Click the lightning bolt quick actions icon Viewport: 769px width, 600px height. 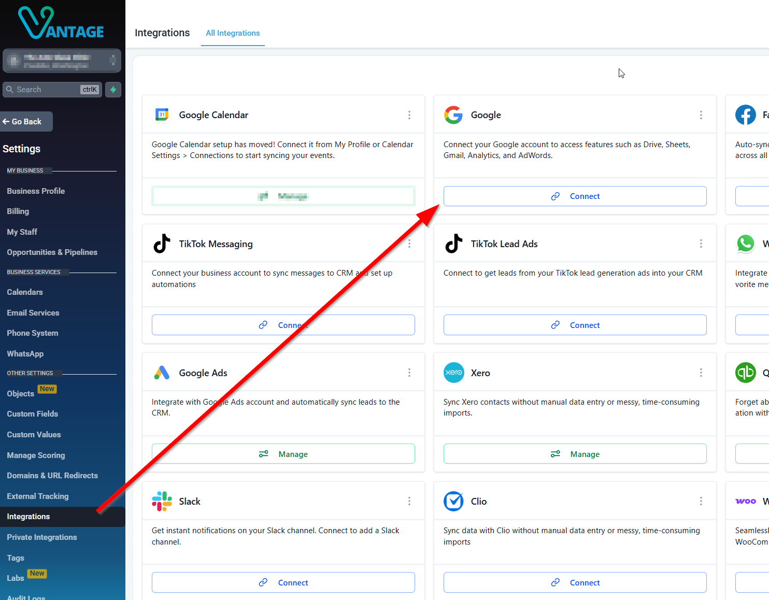point(113,90)
